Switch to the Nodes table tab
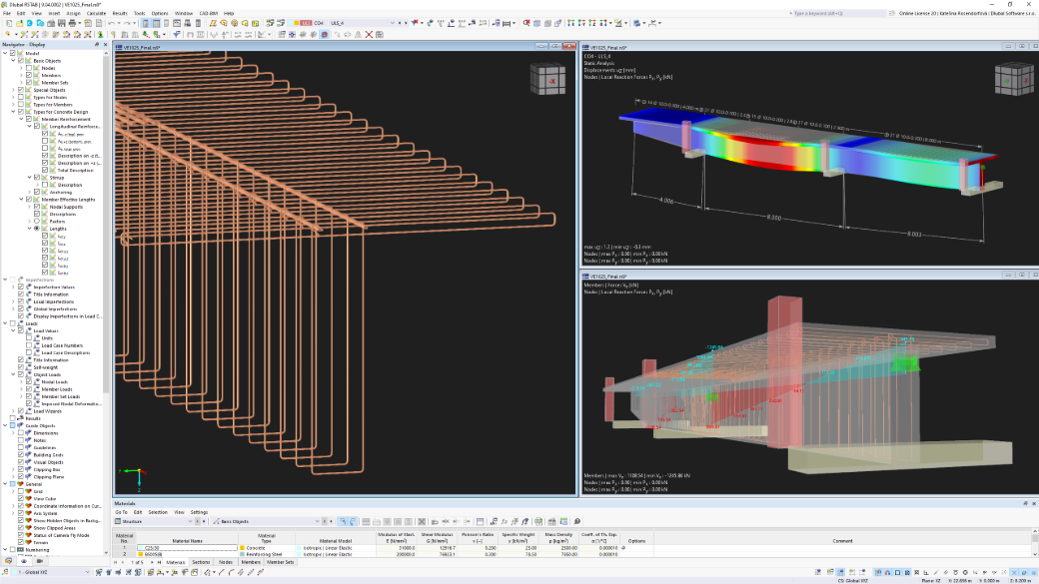 pyautogui.click(x=226, y=562)
